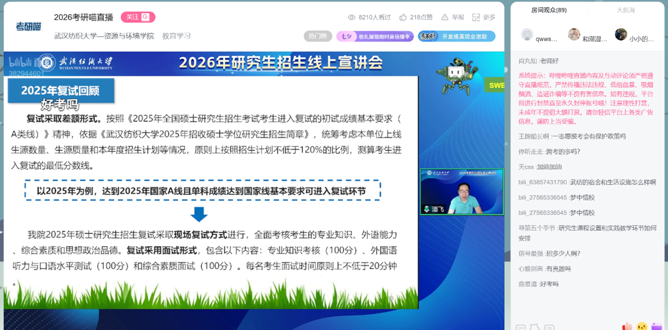
Task: Open 教育学习 category link
Action: [176, 36]
